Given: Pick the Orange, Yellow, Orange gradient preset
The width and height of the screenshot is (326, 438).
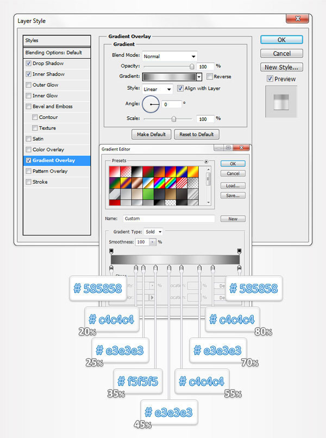Looking at the screenshot, I should [193, 172].
